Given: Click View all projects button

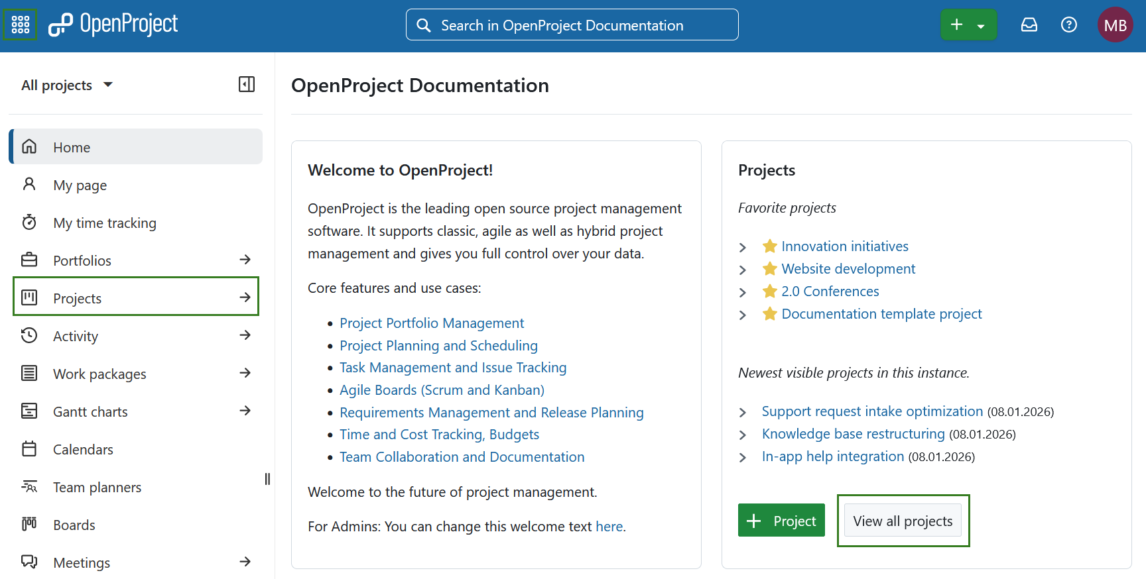Looking at the screenshot, I should pos(903,521).
